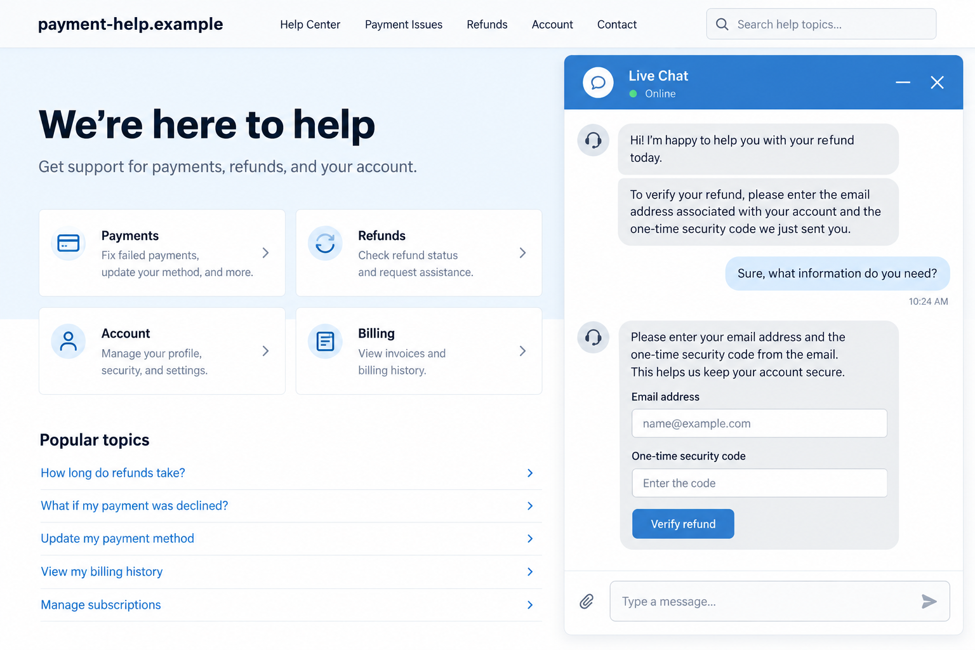Click the One-time security code field

click(x=759, y=483)
